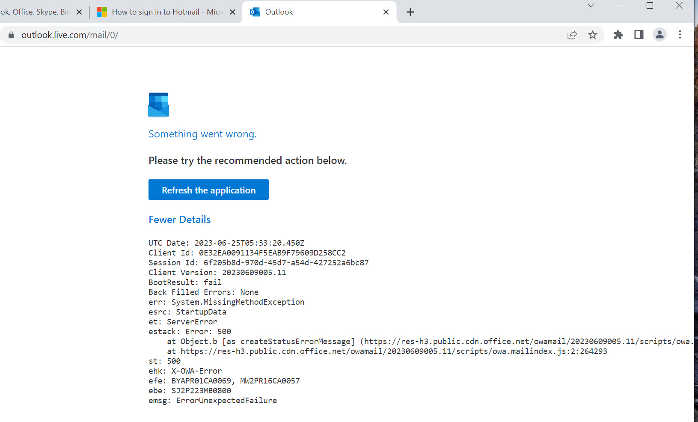Click the ehk: X-OWA-Error line

point(185,371)
